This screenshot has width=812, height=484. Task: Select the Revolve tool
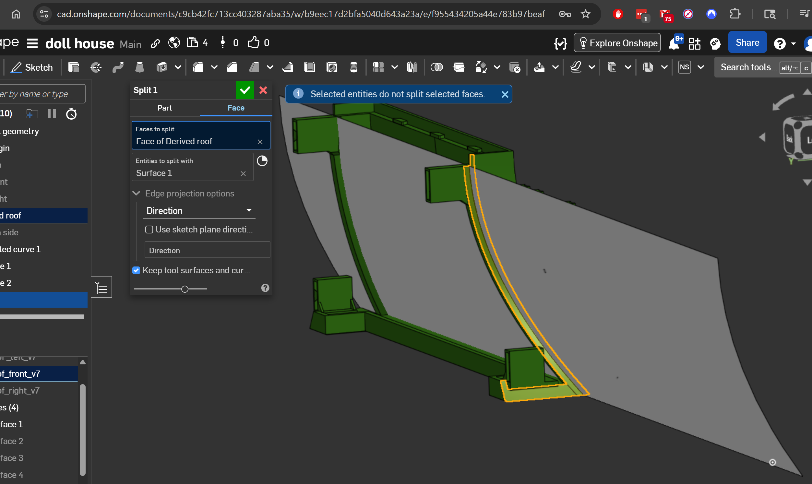[96, 67]
